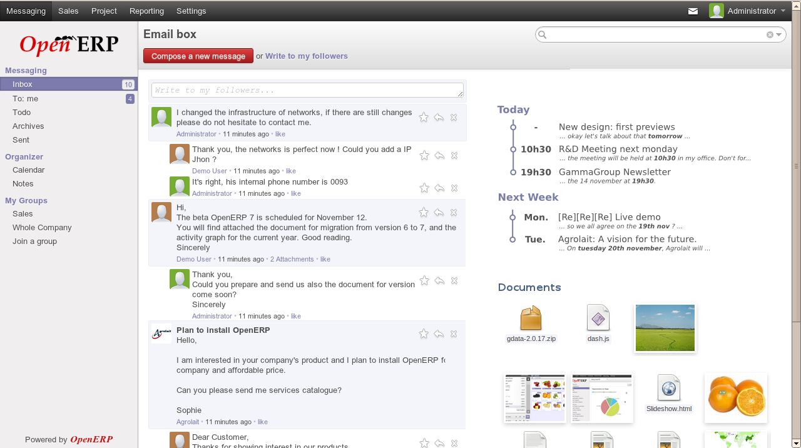
Task: Toggle star on Plan to install OpenERP message
Action: (x=424, y=334)
